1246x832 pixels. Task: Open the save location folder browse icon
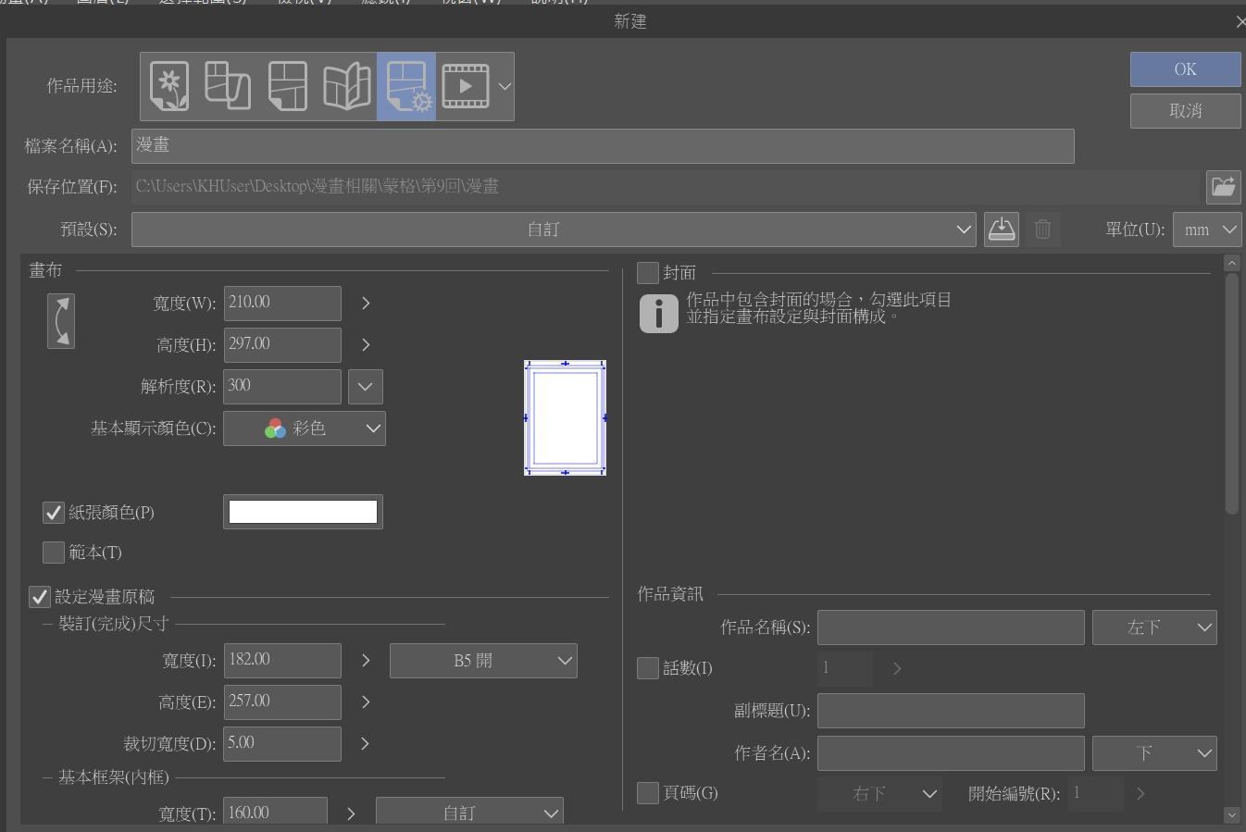[x=1223, y=187]
